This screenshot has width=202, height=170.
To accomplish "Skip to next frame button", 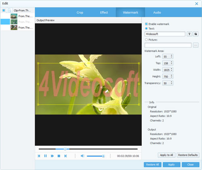I will [x=65, y=156].
